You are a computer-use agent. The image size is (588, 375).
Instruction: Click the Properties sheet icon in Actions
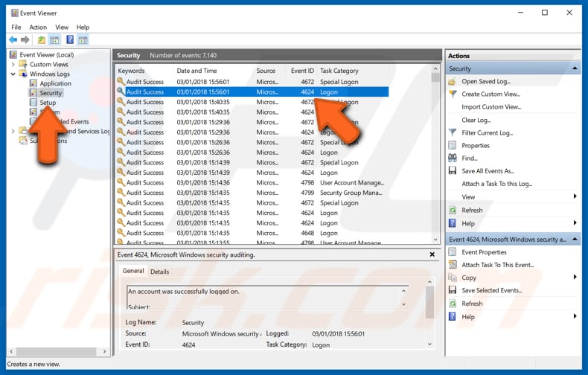tap(453, 146)
